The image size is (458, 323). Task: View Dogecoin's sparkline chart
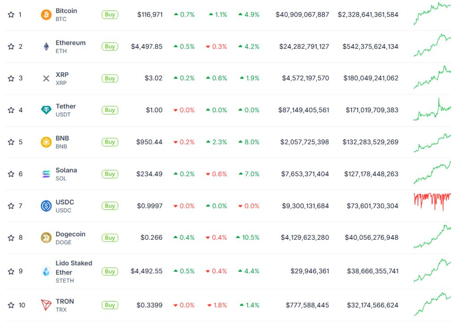pyautogui.click(x=433, y=237)
